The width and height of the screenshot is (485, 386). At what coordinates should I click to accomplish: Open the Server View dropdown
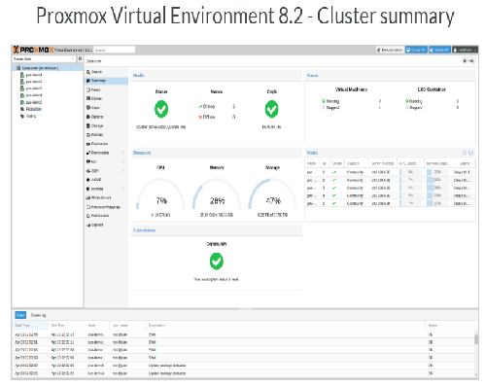[44, 58]
